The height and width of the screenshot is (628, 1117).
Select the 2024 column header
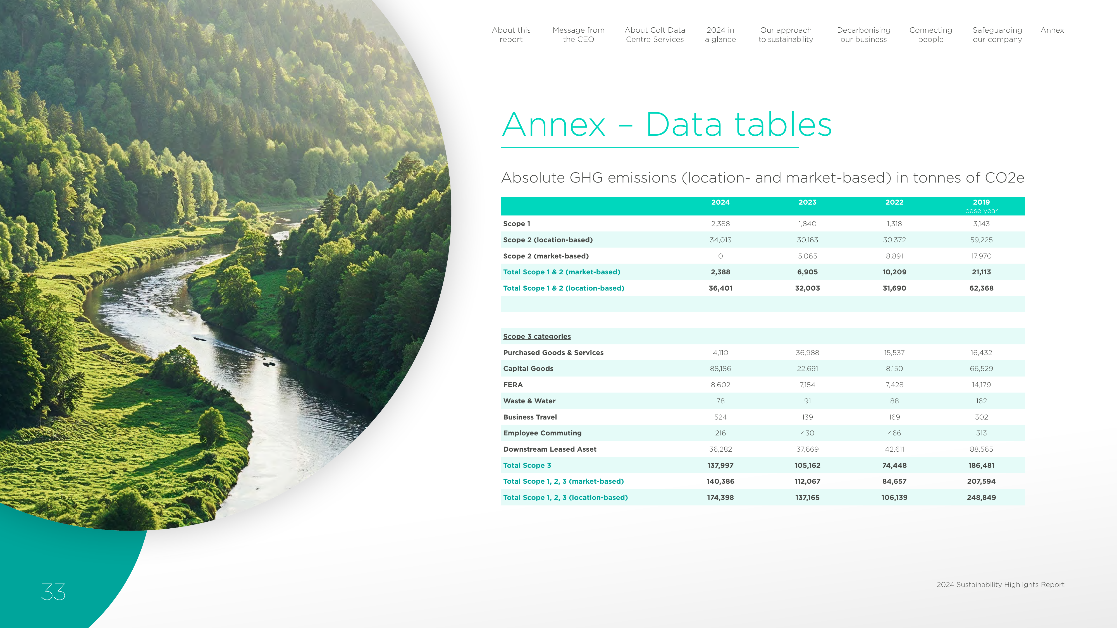[720, 202]
